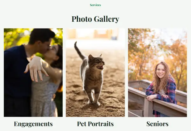The width and height of the screenshot is (191, 131).
Task: Click the cat's raised tail
Action: [79, 50]
